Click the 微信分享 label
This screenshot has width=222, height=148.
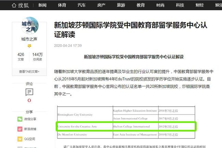[30, 119]
